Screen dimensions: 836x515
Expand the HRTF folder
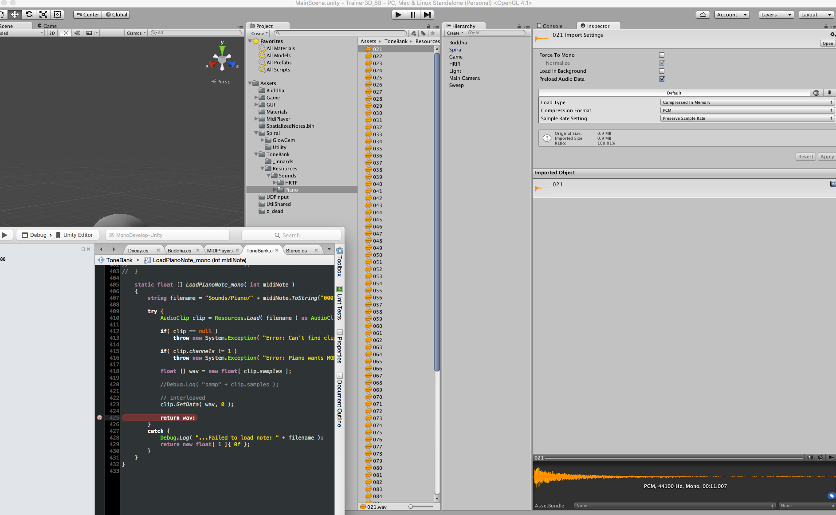[x=275, y=183]
